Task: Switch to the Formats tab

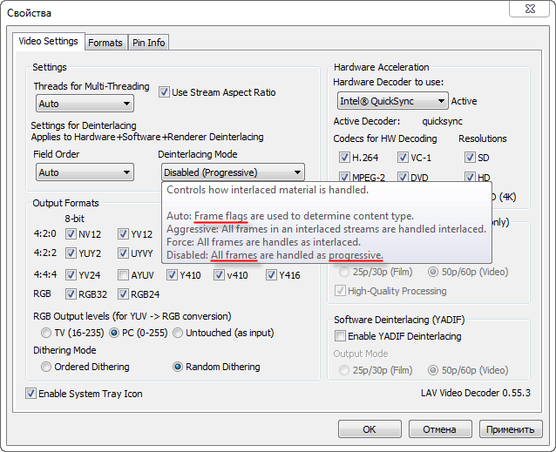Action: [105, 43]
